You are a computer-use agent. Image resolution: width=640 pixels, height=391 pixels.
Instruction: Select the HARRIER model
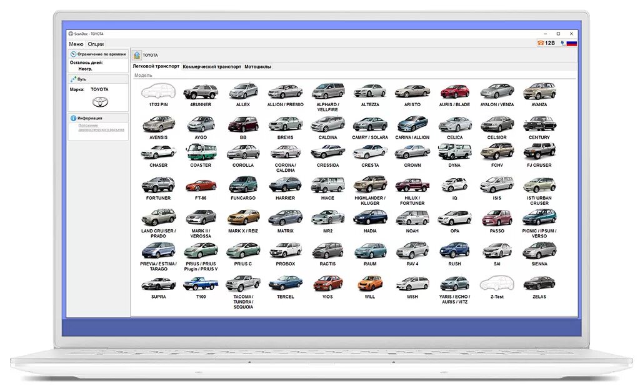coord(285,189)
